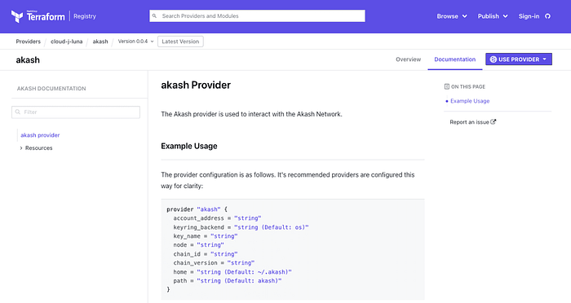Image resolution: width=571 pixels, height=303 pixels.
Task: Expand the Use Provider dropdown arrow
Action: click(544, 59)
